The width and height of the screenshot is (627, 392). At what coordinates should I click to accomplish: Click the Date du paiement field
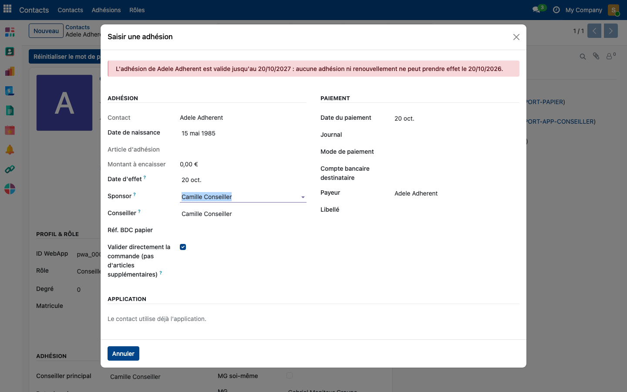coord(456,118)
